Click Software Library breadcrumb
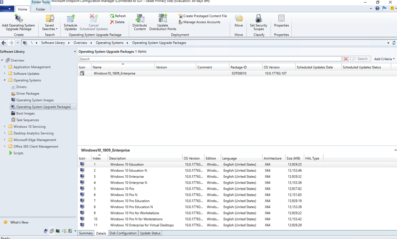Image resolution: width=397 pixels, height=239 pixels. point(53,43)
